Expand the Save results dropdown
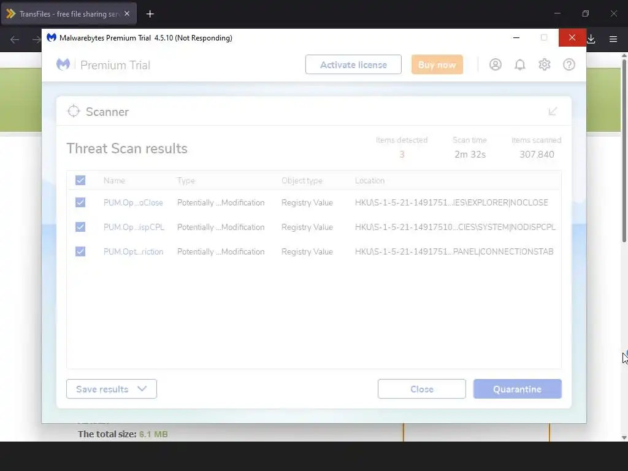The width and height of the screenshot is (628, 471). (x=112, y=389)
